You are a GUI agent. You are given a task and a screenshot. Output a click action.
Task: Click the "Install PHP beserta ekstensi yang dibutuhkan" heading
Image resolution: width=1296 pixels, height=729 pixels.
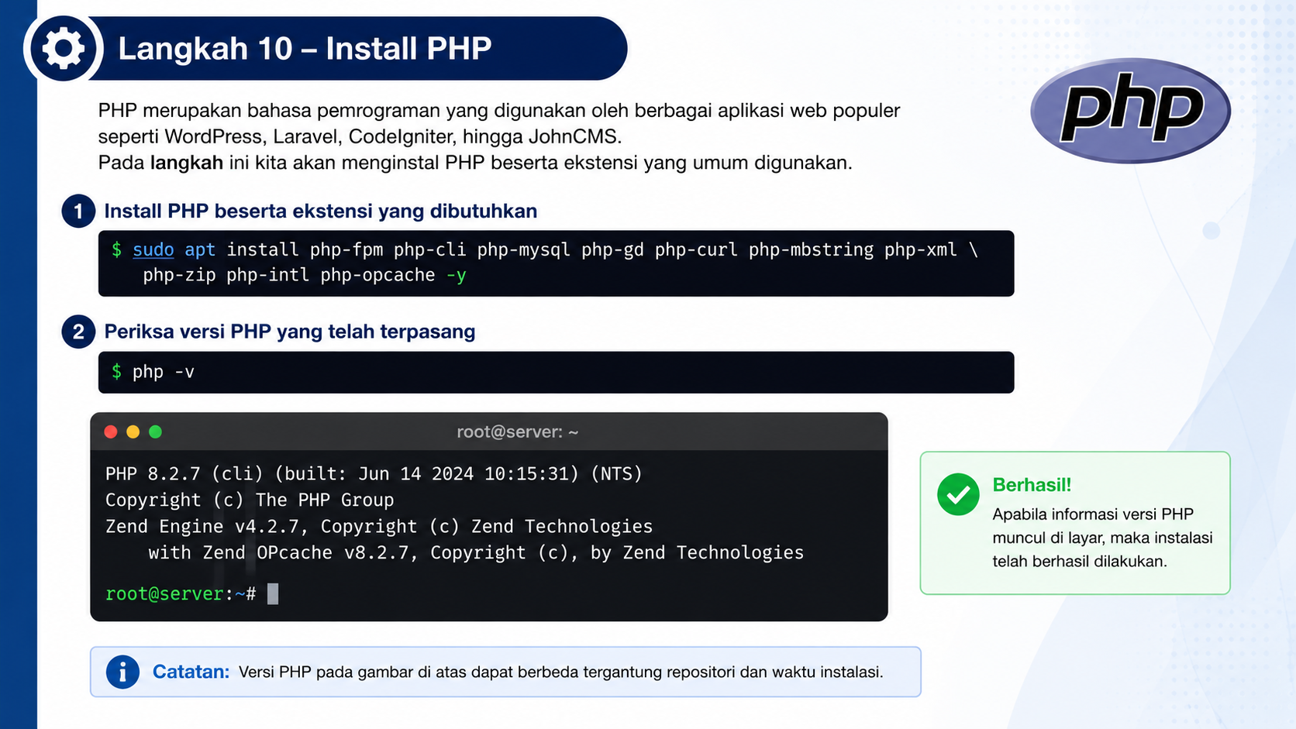[321, 211]
